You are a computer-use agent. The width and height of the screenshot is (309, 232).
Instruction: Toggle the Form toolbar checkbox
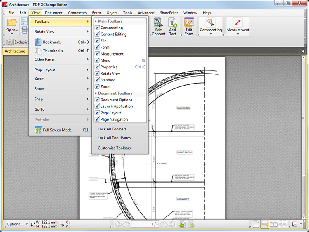[97, 47]
